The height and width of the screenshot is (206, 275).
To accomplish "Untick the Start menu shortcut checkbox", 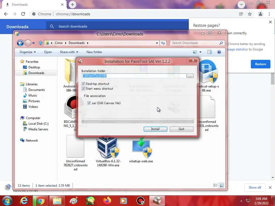I will [x=83, y=89].
